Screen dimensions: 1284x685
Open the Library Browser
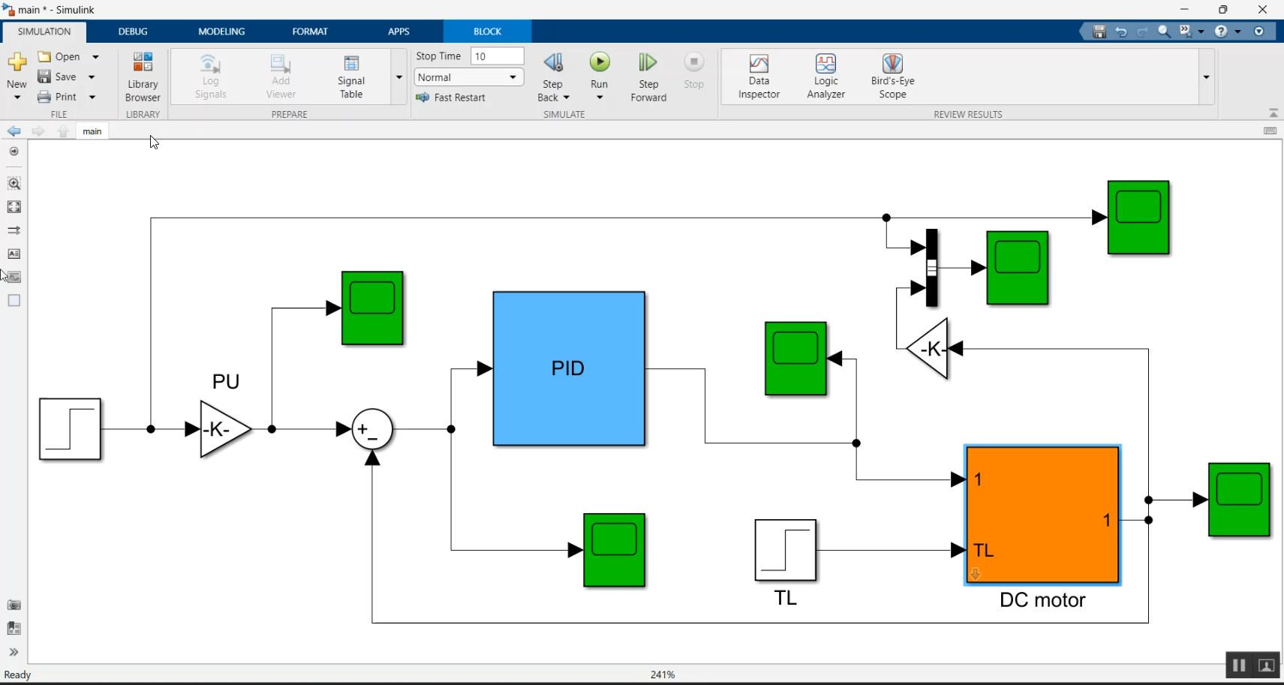pos(143,77)
